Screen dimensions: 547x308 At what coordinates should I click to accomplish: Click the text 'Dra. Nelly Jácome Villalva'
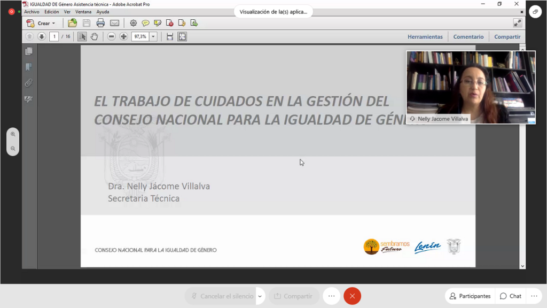(159, 186)
